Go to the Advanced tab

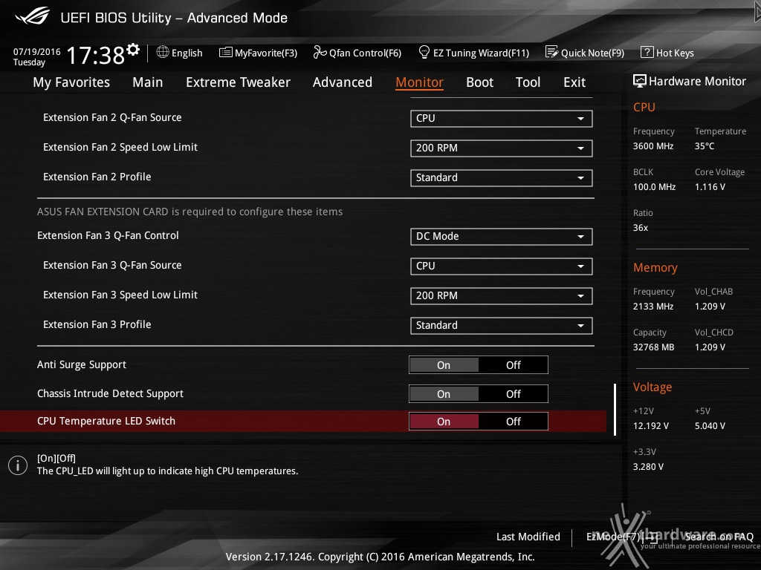tap(342, 82)
